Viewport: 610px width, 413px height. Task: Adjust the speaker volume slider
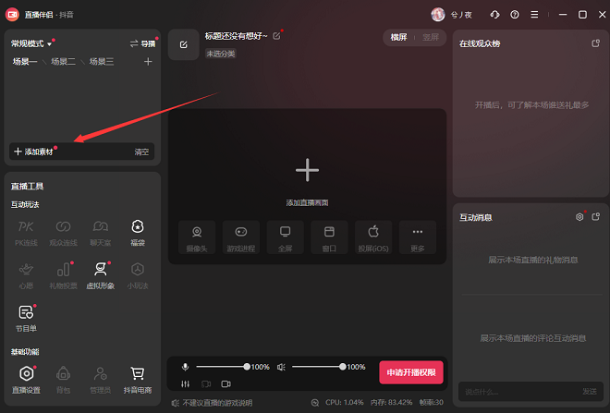[318, 367]
